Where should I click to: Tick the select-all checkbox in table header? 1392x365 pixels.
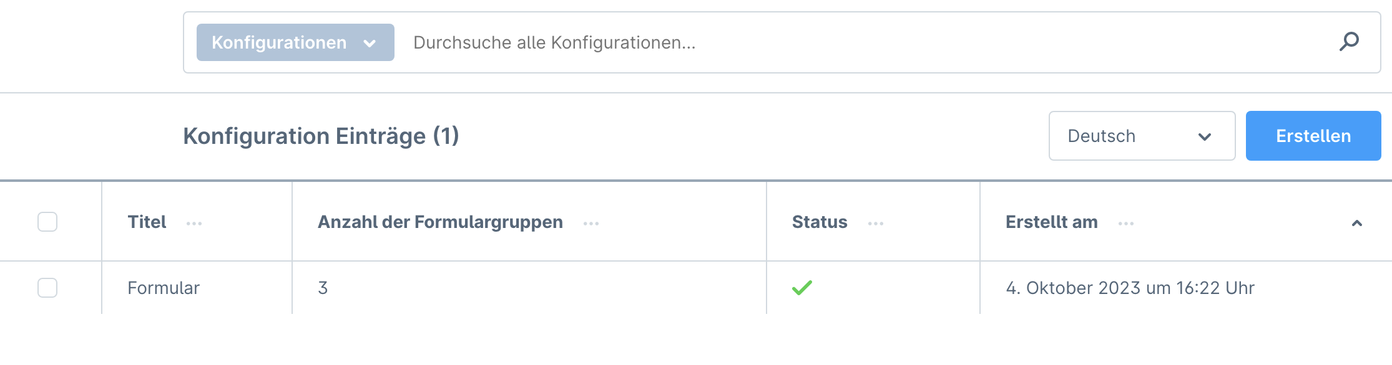[x=47, y=222]
